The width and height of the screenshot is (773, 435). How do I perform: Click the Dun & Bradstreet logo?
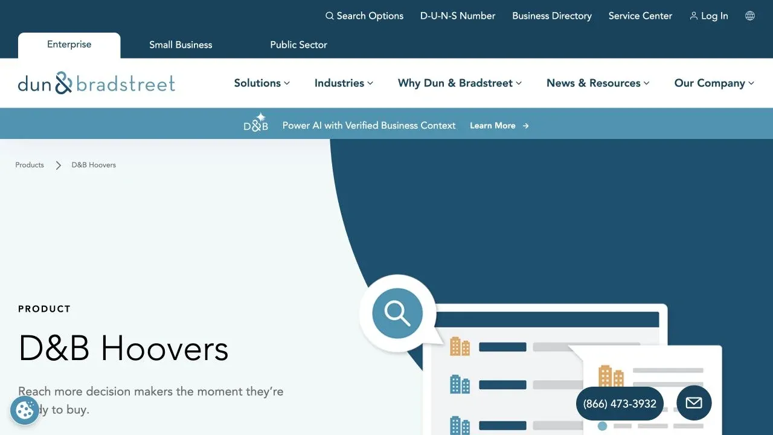[97, 83]
